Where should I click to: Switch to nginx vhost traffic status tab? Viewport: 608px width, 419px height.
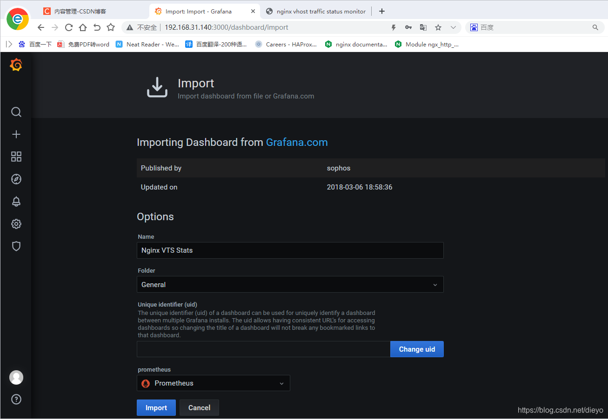pyautogui.click(x=316, y=11)
